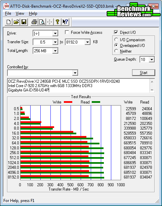Open the Help menu
162x206 pixels.
33,13
